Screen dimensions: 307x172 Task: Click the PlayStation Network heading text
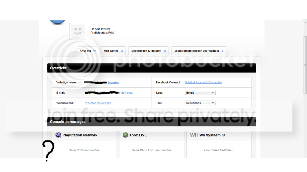coord(80,135)
